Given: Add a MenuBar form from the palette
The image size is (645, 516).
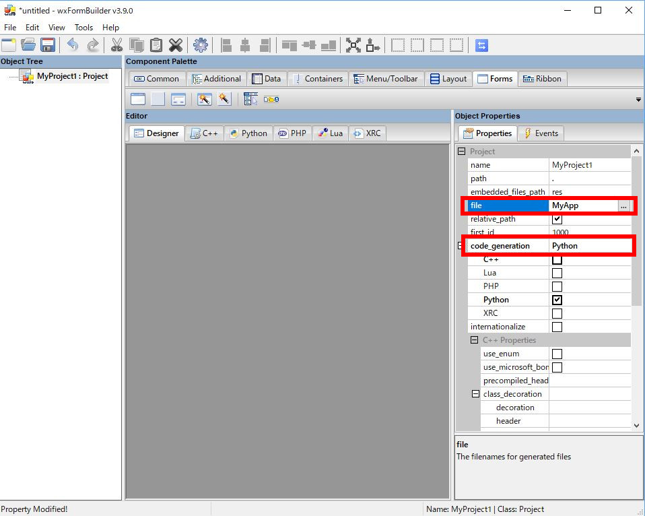Looking at the screenshot, I should point(250,99).
